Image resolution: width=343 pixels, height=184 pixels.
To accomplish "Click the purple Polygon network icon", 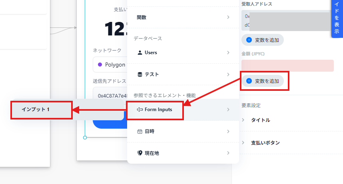I will click(x=100, y=65).
